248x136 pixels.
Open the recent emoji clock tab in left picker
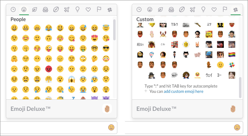pos(13,10)
